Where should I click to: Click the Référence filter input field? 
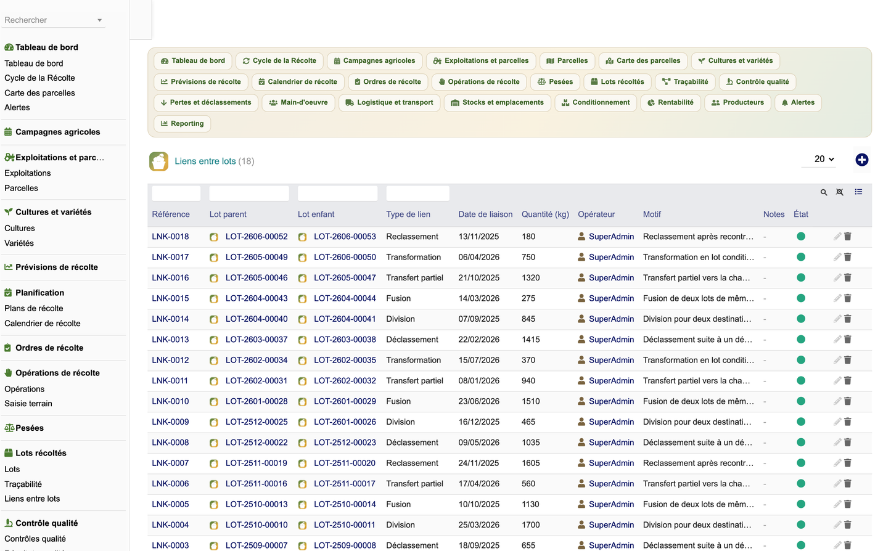pos(176,193)
